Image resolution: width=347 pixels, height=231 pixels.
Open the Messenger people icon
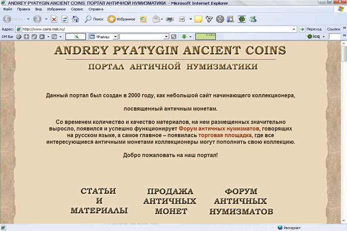click(252, 19)
